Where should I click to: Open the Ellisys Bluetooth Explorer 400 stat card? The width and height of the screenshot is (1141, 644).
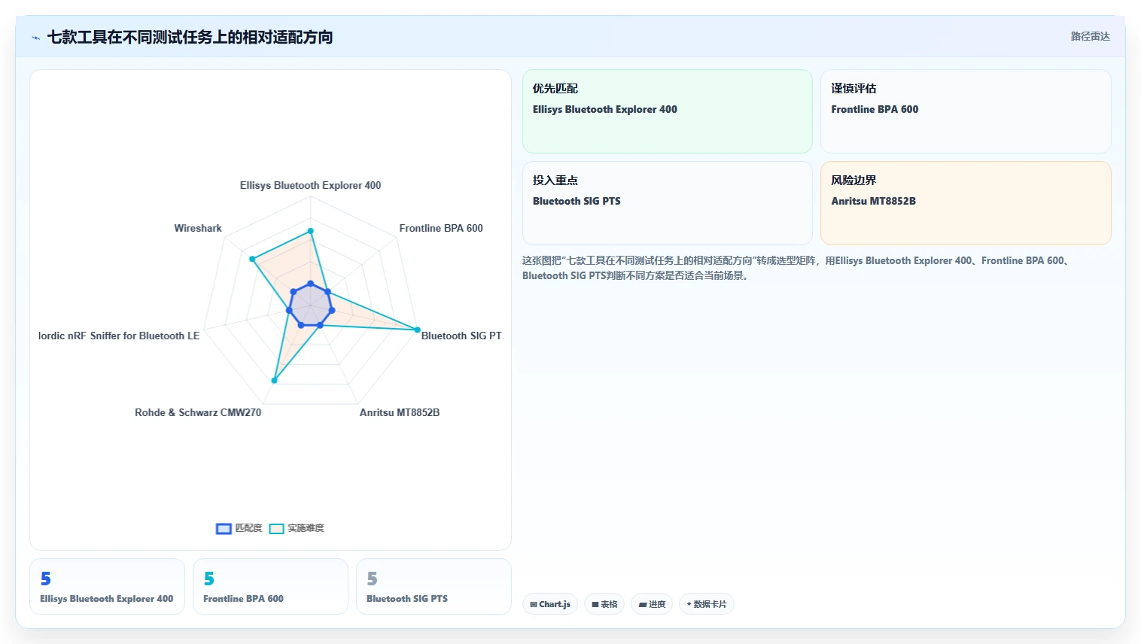[107, 586]
